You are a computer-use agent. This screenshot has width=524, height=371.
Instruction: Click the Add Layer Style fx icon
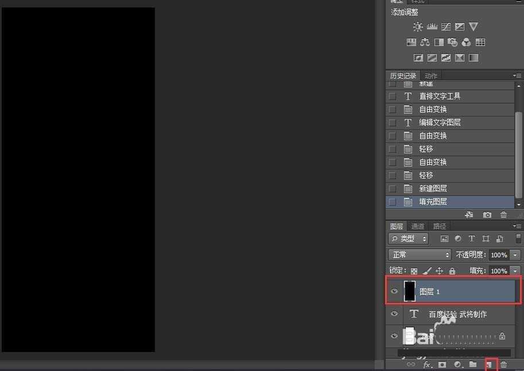pyautogui.click(x=426, y=364)
